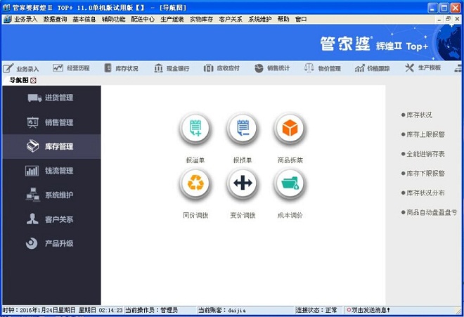
Task: Open the 辅助功能 menu
Action: (113, 19)
